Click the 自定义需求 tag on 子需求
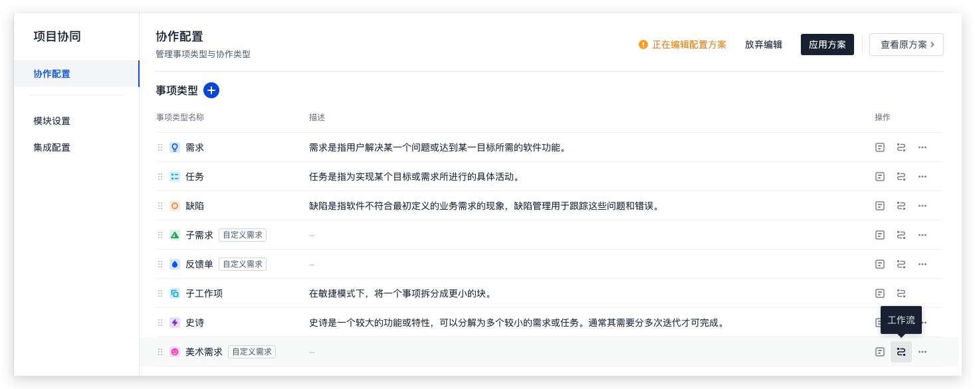Image resolution: width=975 pixels, height=389 pixels. tap(243, 235)
